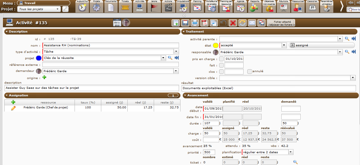Image resolution: width=360 pixels, height=165 pixels.
Task: Expand the 'état' status dropdown
Action: point(284,45)
